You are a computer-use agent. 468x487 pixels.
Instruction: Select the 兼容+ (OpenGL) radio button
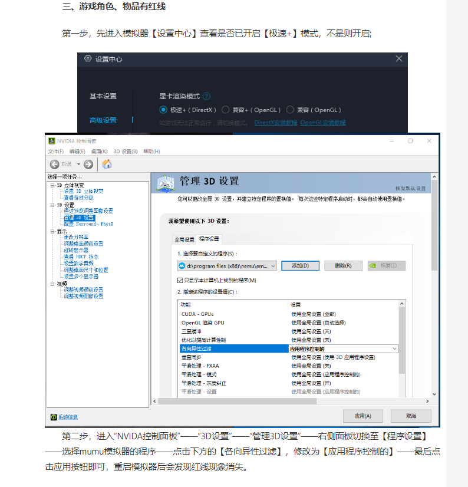point(226,110)
